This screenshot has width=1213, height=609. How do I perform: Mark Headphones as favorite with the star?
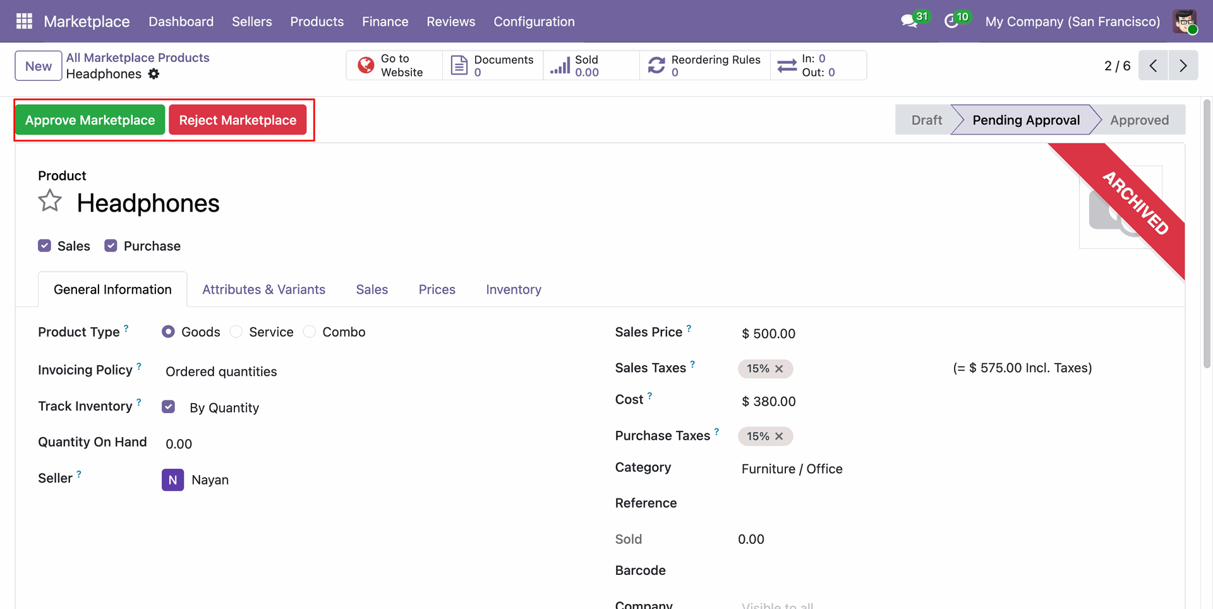50,202
